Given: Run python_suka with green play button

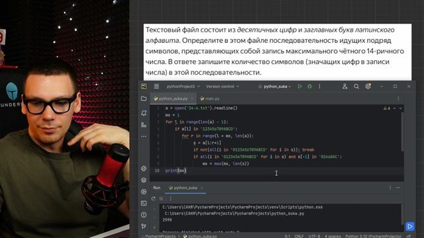Looking at the screenshot, I should pos(299,87).
